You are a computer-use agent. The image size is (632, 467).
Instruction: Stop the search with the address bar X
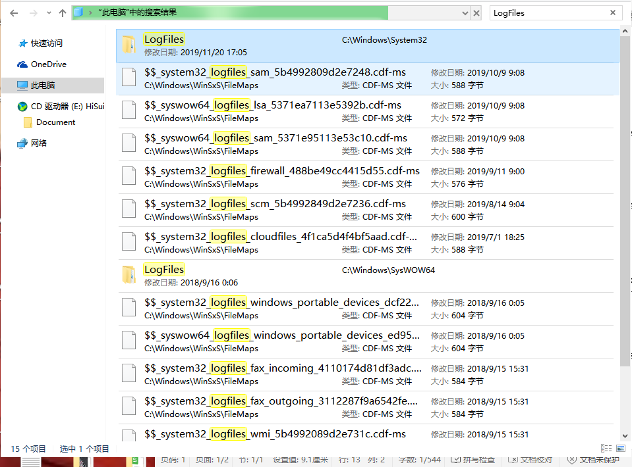point(476,12)
